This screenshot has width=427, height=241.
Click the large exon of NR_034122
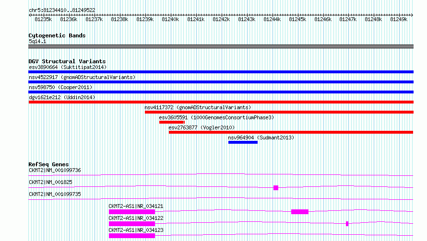tap(132, 224)
